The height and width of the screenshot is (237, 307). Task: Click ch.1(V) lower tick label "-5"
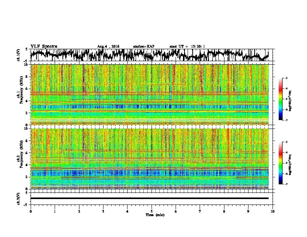[26, 61]
